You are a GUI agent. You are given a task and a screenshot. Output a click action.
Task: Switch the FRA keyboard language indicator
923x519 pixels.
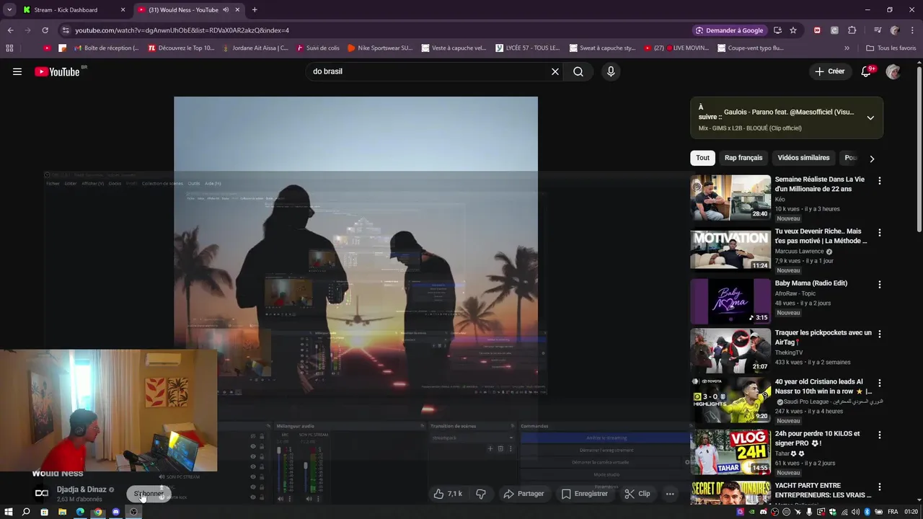(893, 512)
